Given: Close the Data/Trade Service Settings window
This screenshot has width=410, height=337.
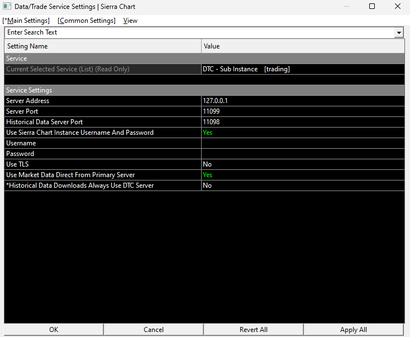Looking at the screenshot, I should (398, 6).
